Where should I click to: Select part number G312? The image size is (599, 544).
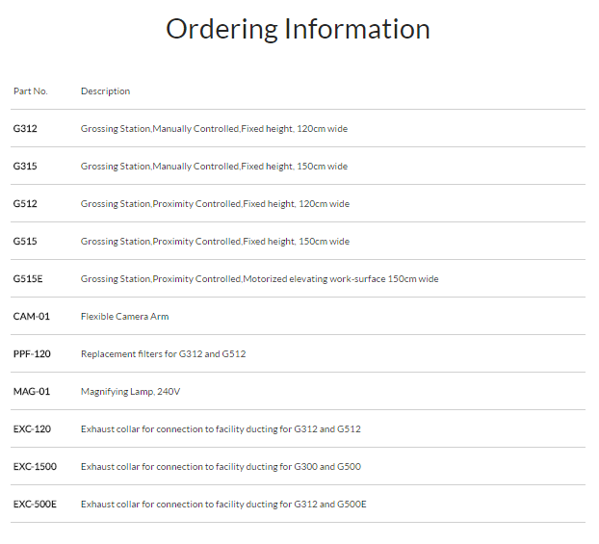click(x=24, y=129)
